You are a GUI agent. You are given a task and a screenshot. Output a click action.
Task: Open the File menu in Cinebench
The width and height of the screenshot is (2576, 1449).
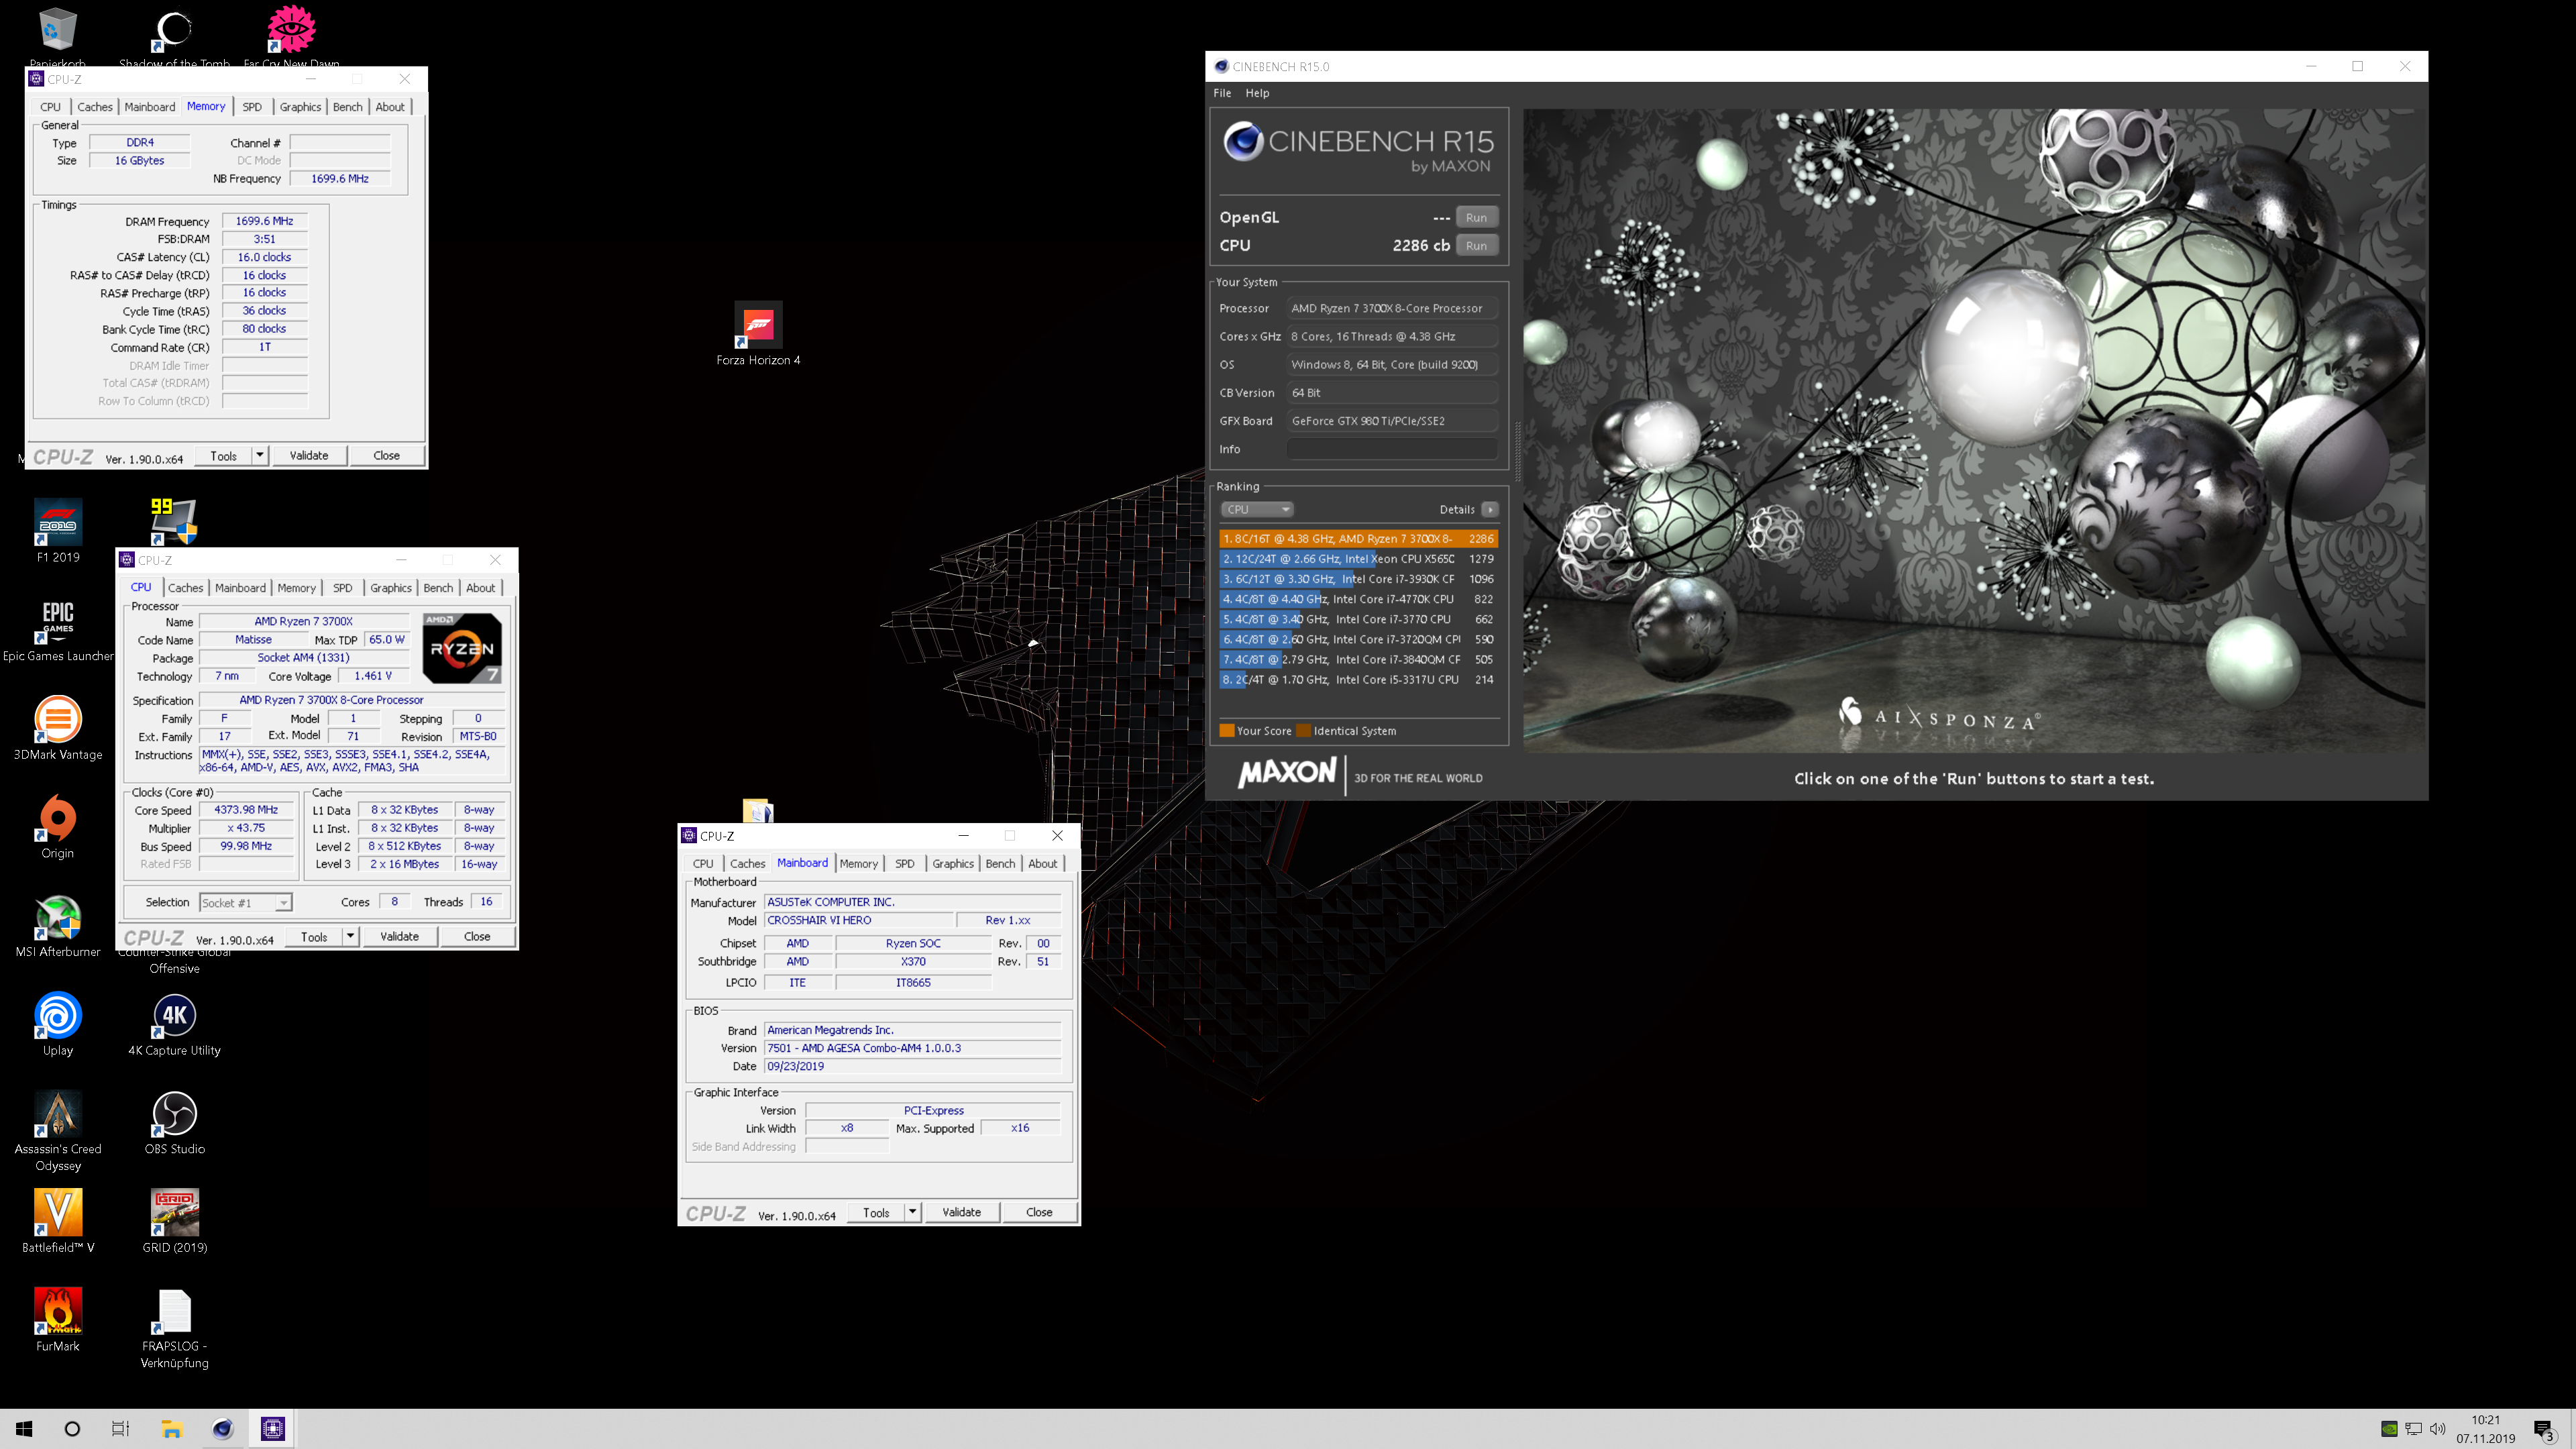1222,93
